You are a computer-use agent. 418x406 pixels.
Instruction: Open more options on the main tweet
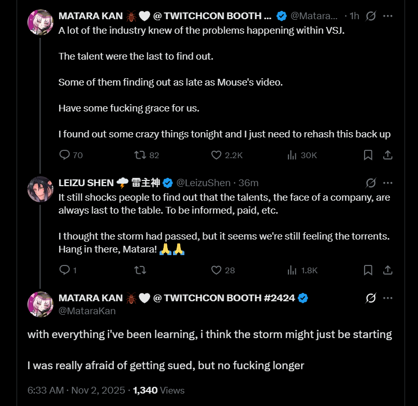click(387, 298)
